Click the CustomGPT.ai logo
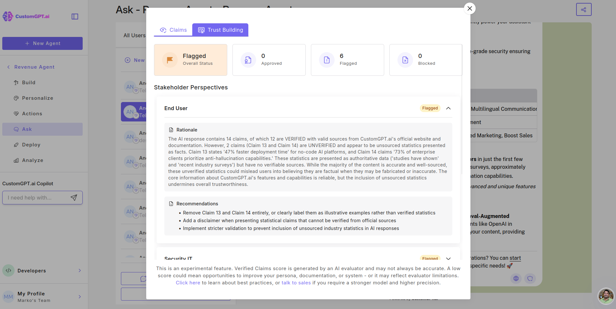616x309 pixels. 26,16
